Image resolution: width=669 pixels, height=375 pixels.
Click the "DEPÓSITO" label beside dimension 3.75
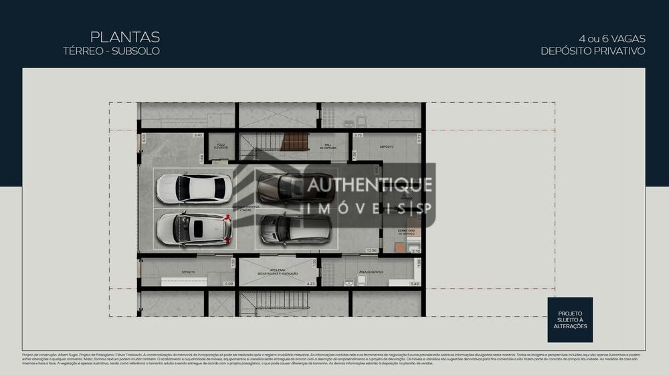tap(387, 146)
